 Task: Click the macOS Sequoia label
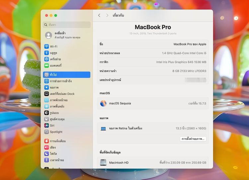[120, 103]
